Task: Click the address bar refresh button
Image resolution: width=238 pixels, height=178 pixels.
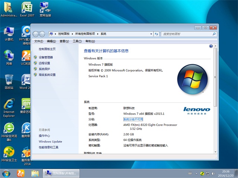Action: (x=157, y=34)
